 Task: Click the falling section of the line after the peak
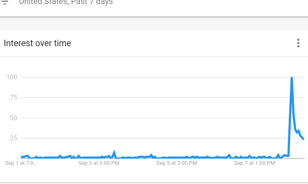294,123
